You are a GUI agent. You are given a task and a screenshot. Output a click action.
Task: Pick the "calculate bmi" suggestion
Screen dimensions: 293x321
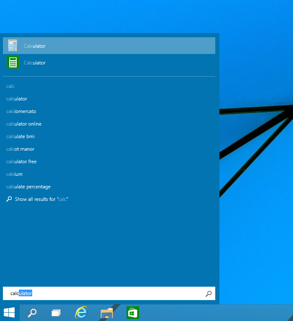(20, 136)
